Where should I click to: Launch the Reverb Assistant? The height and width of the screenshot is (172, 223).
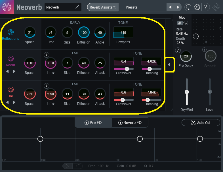(x=102, y=7)
